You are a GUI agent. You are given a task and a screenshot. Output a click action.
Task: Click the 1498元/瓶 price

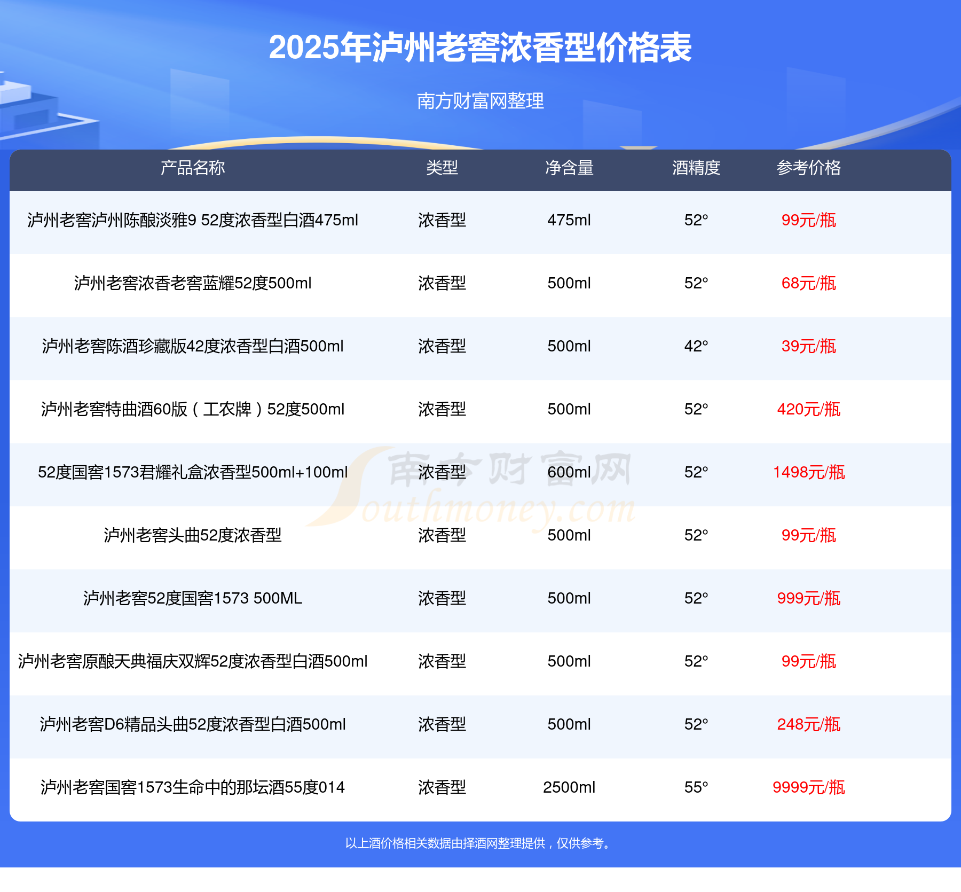pos(809,472)
